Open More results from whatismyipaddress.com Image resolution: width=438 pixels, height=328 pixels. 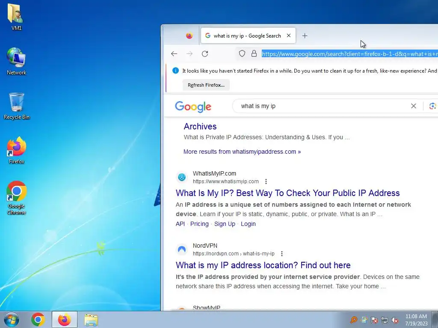(242, 152)
